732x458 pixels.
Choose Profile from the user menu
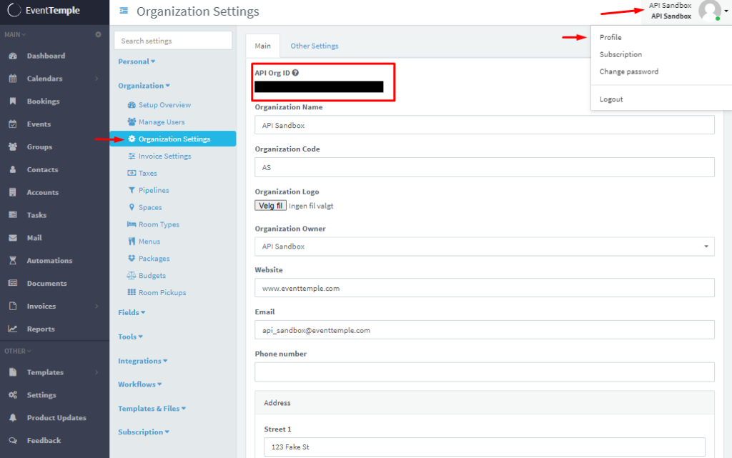[610, 37]
